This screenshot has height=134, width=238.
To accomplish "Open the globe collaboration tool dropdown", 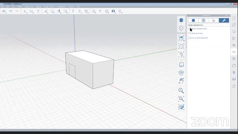I will [x=107, y=11].
